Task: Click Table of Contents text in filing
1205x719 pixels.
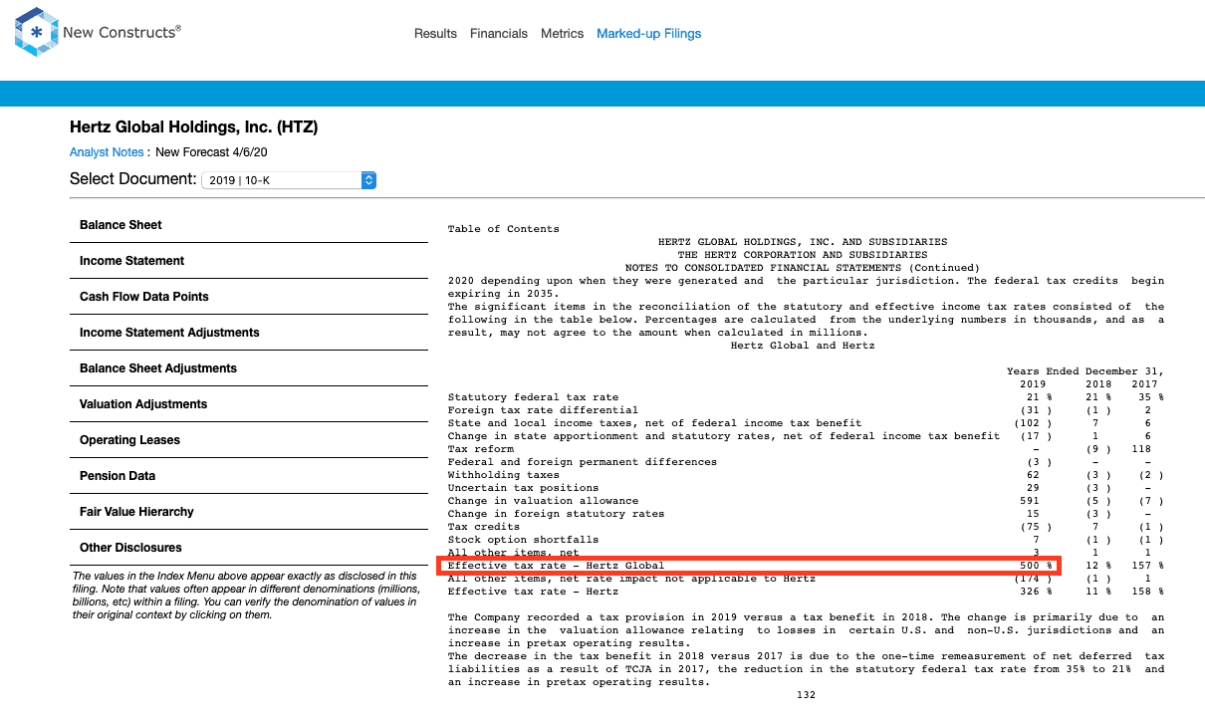Action: (503, 229)
